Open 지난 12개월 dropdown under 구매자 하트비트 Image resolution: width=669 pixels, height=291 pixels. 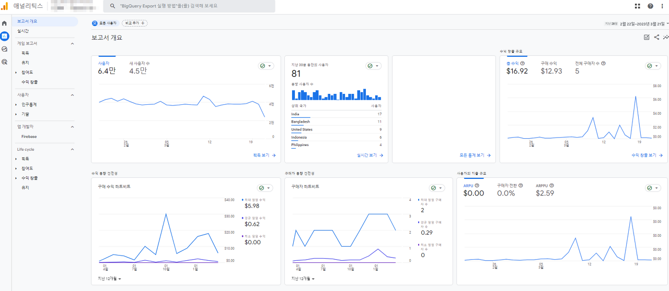303,278
